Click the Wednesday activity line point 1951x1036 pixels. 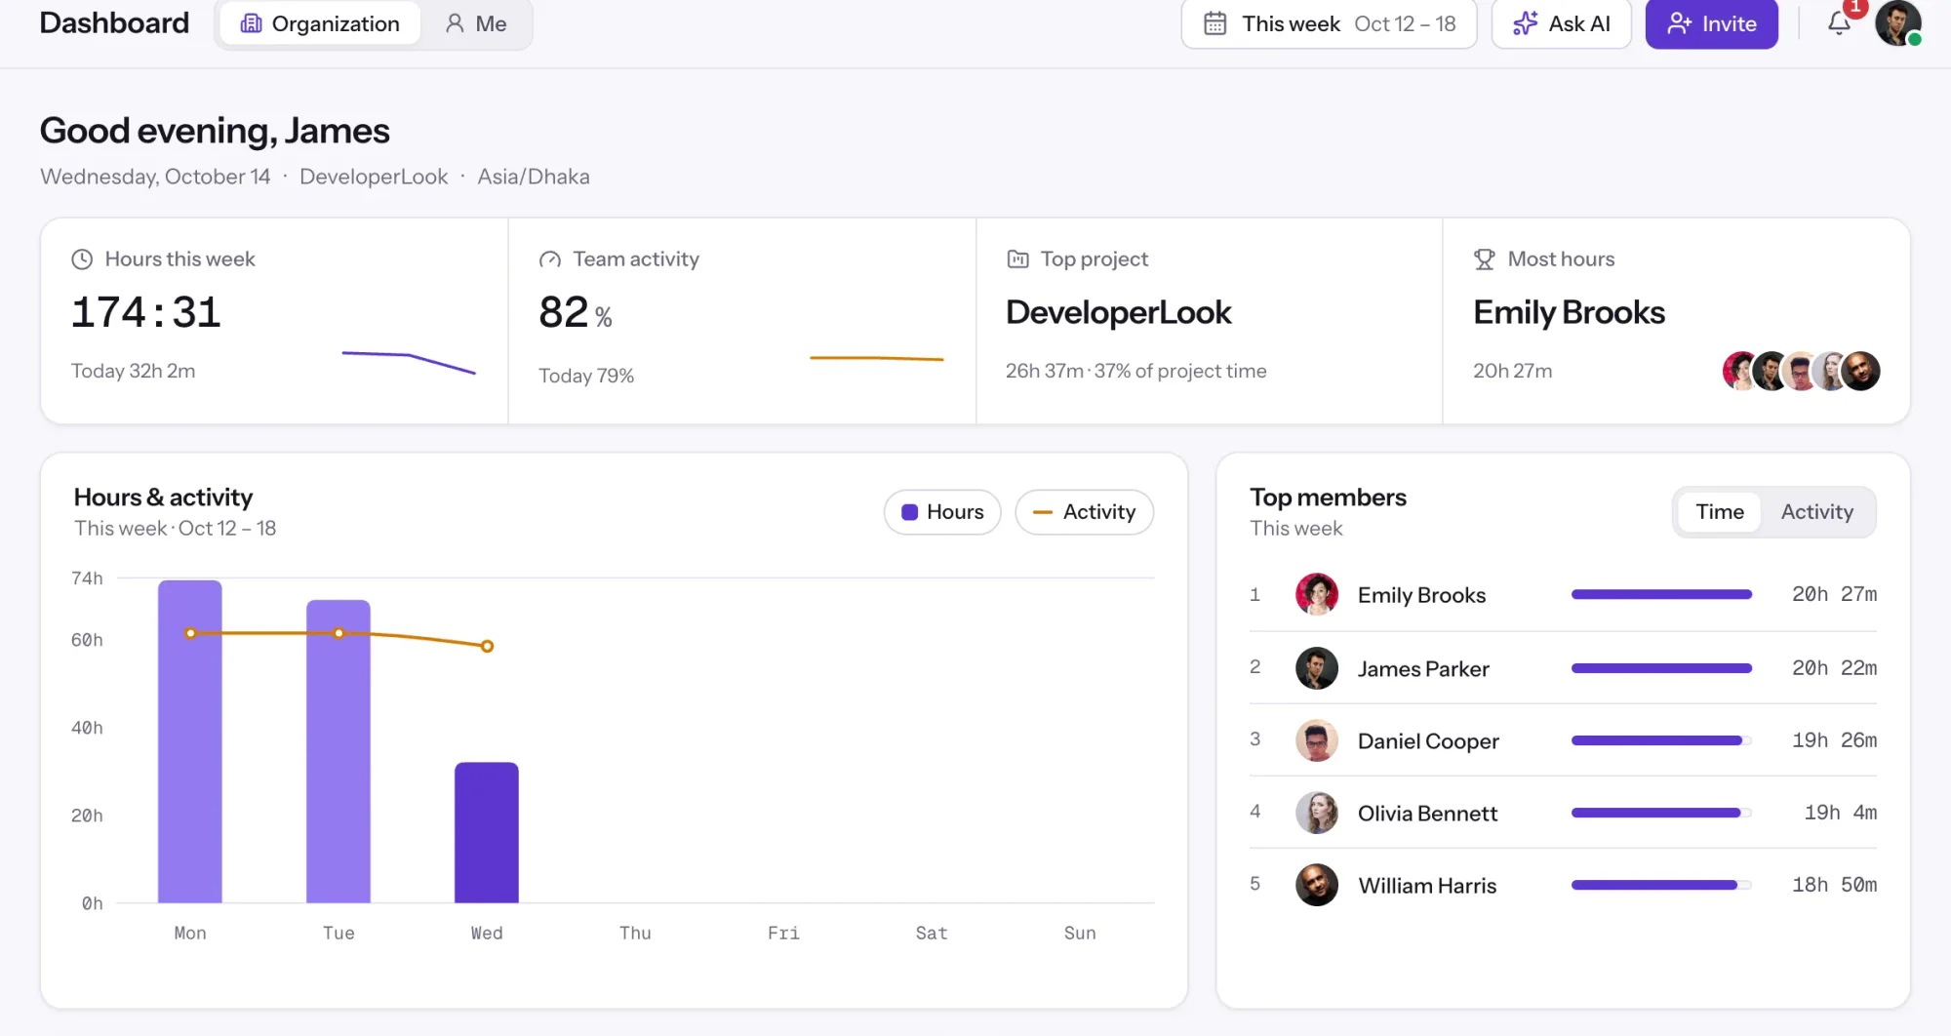coord(487,646)
